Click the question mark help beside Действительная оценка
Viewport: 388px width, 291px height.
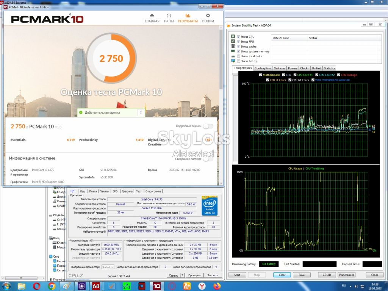click(x=141, y=113)
